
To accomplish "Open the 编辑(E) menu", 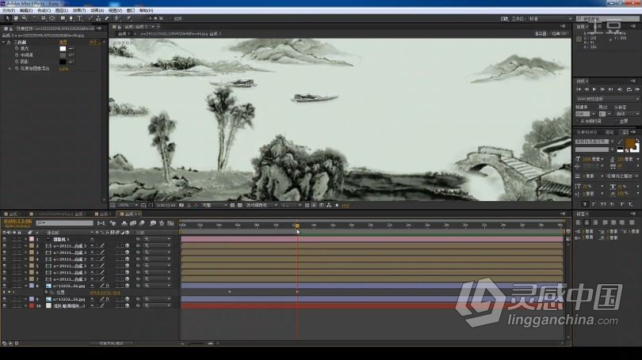I will click(x=26, y=10).
